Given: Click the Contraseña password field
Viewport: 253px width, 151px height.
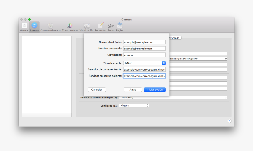Looking at the screenshot, I should [144, 55].
